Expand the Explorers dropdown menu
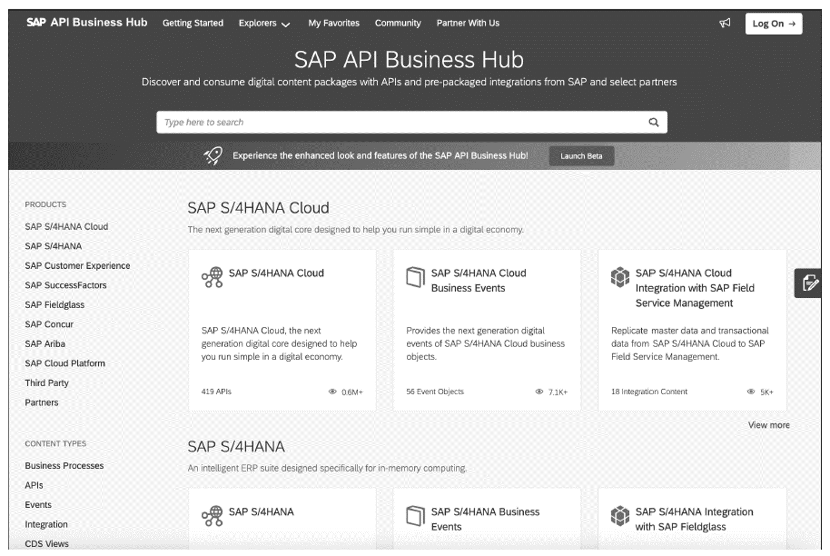The width and height of the screenshot is (830, 556). [264, 23]
